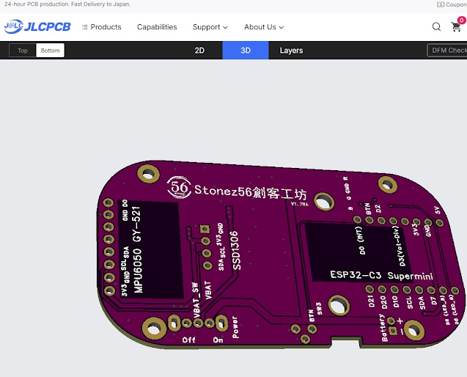Open the Capabilities page
The image size is (467, 377).
point(157,27)
